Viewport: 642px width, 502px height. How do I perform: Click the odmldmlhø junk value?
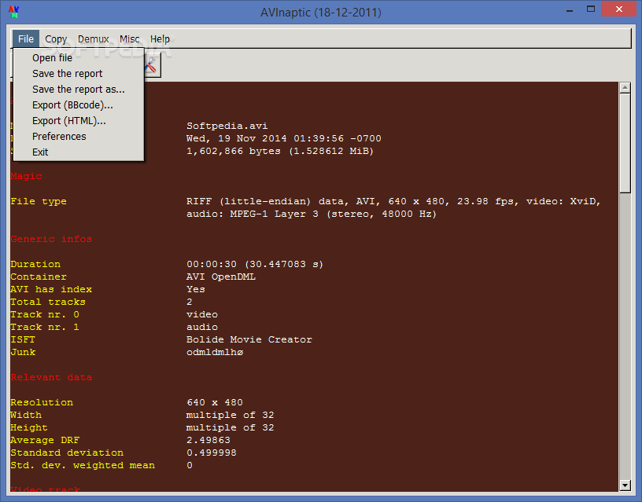pos(215,353)
